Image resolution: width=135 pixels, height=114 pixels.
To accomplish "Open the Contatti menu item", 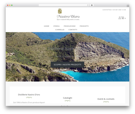I will point(73,30).
